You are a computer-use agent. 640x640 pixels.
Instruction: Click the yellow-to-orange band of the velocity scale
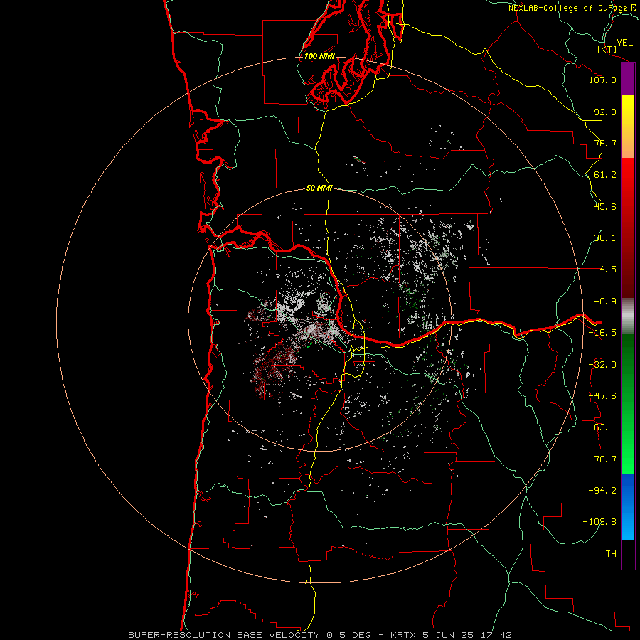tap(628, 127)
